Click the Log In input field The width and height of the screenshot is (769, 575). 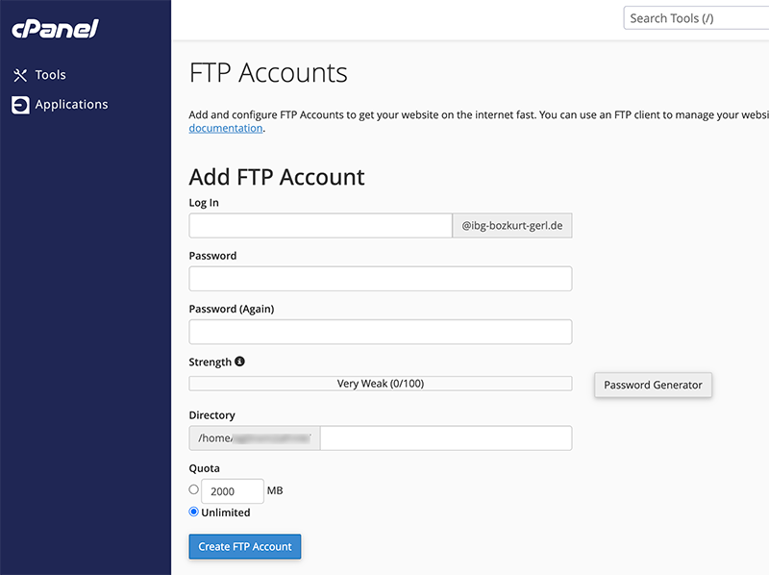tap(320, 225)
